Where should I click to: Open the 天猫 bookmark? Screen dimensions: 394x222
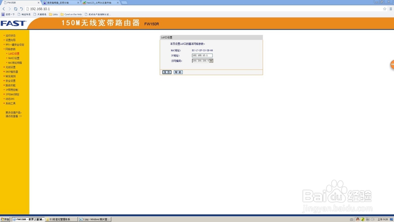tap(40, 14)
